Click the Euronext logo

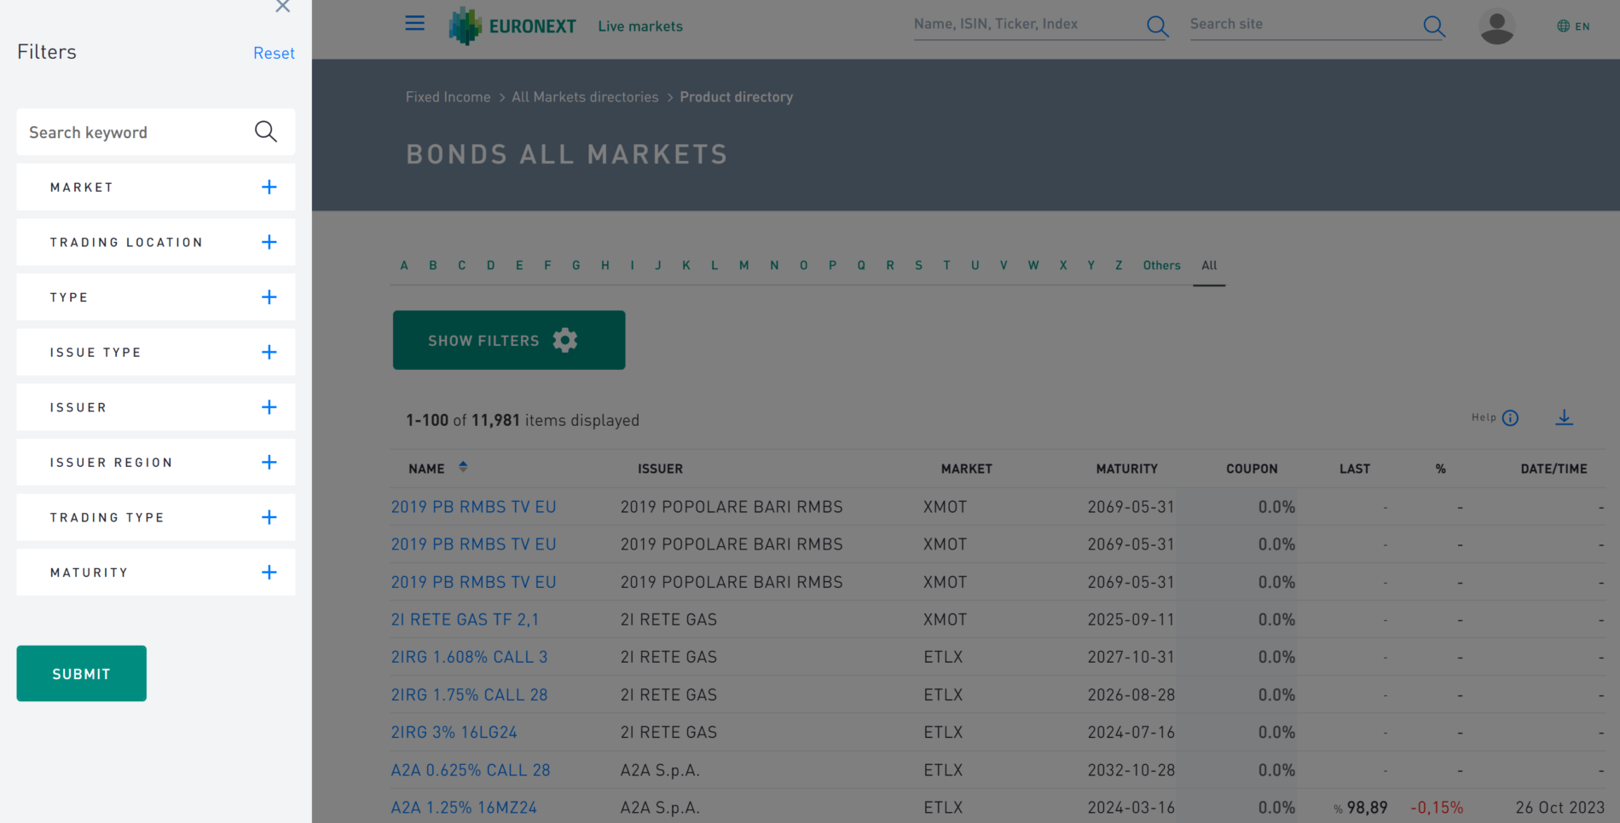click(x=512, y=26)
